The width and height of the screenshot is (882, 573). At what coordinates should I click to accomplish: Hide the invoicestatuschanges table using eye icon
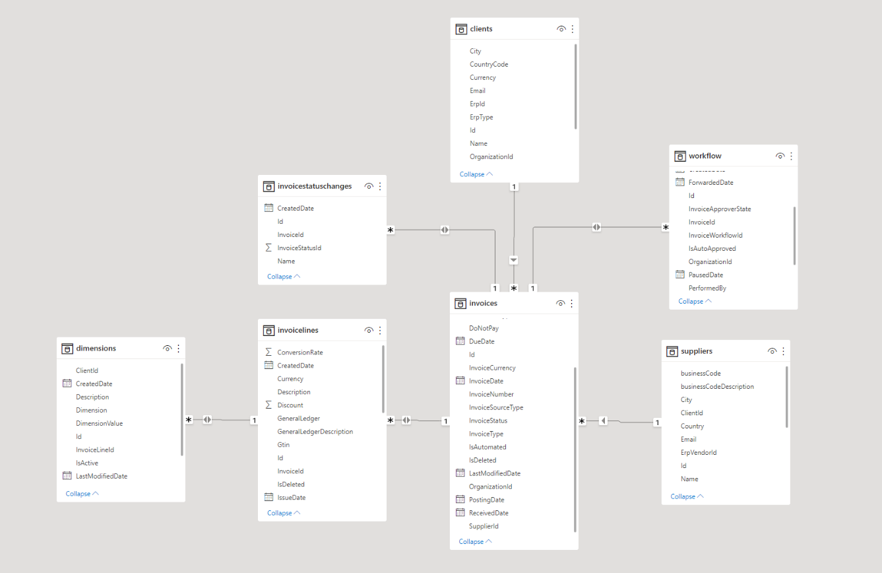(x=369, y=187)
